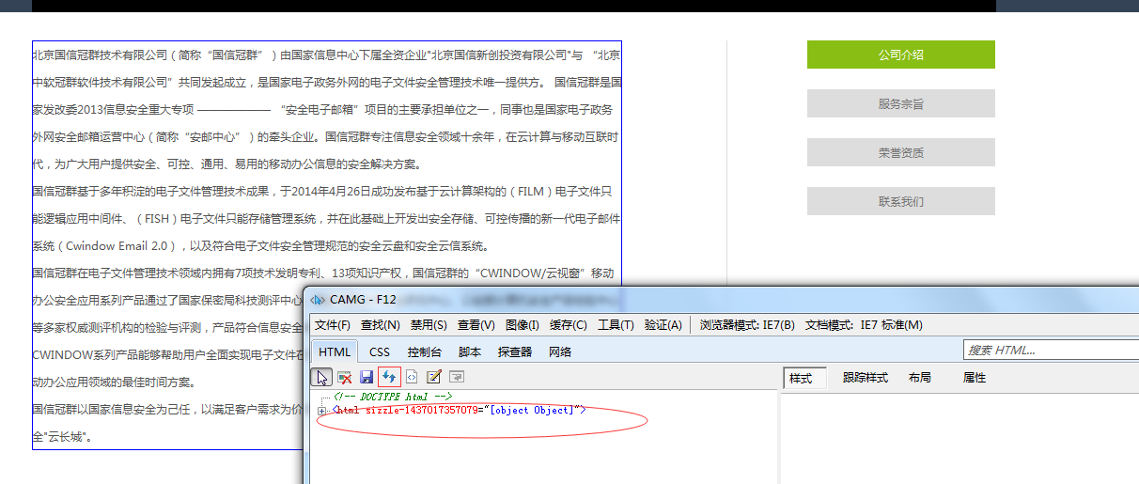Click the 搜索 HTML search field
Screen dimensions: 1139x484
coord(1051,350)
